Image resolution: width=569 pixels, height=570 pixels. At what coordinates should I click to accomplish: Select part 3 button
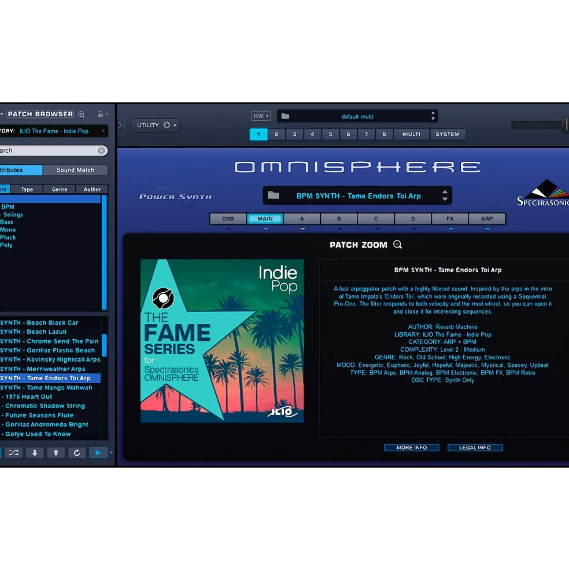point(294,134)
